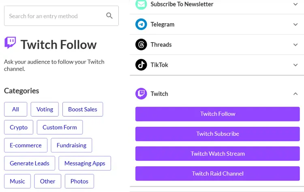
Task: Select the Voting category filter
Action: pos(45,109)
